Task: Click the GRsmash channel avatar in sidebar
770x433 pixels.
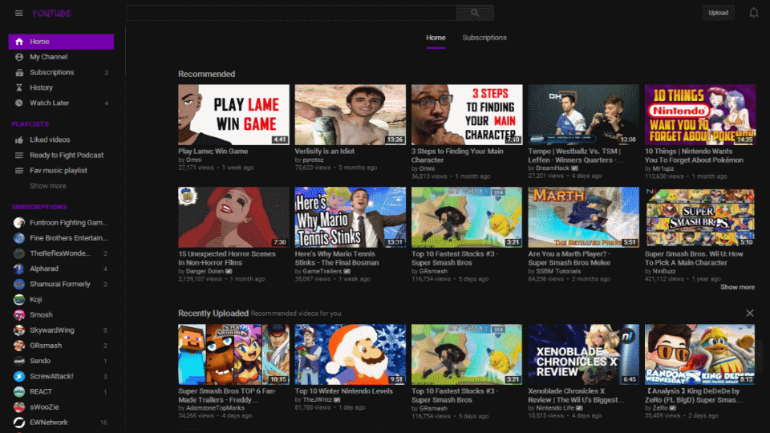Action: point(19,346)
